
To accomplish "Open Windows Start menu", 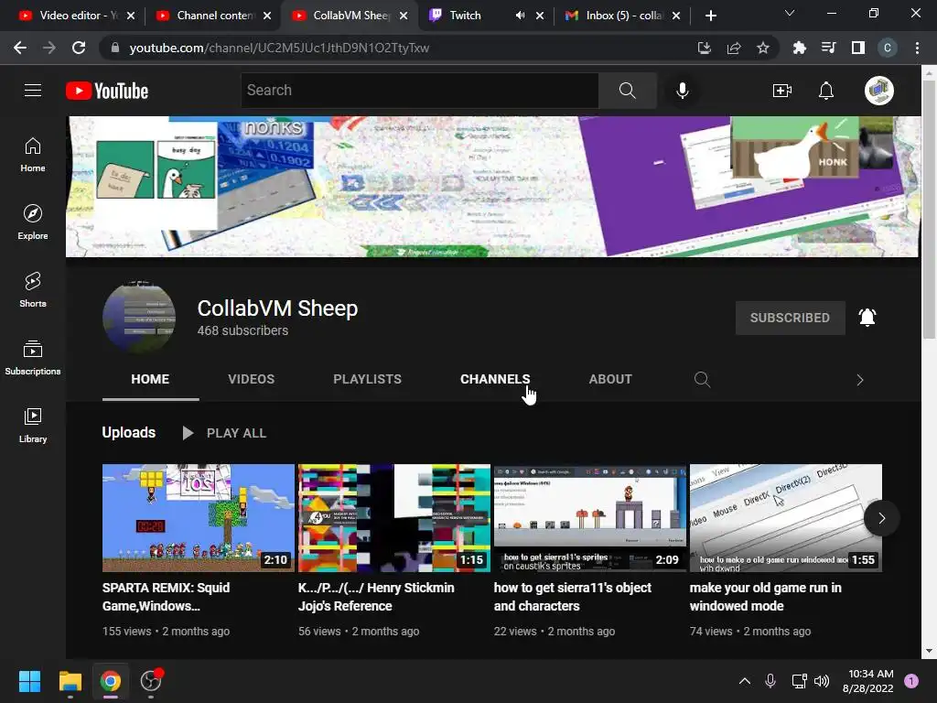I will click(x=29, y=681).
